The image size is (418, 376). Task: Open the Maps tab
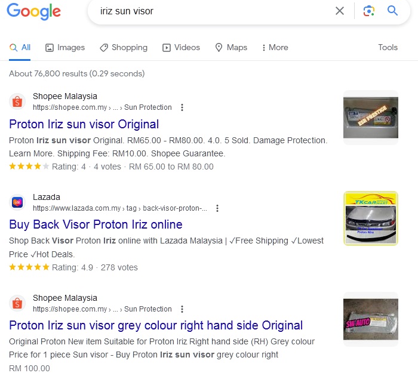231,47
